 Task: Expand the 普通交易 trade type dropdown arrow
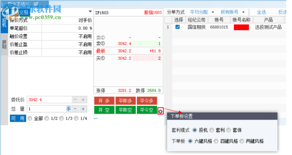[90, 12]
